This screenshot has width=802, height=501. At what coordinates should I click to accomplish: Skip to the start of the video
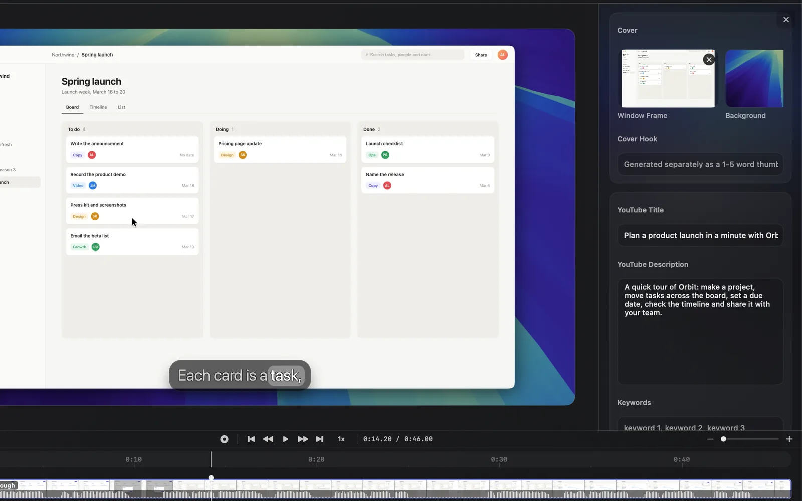click(x=251, y=439)
